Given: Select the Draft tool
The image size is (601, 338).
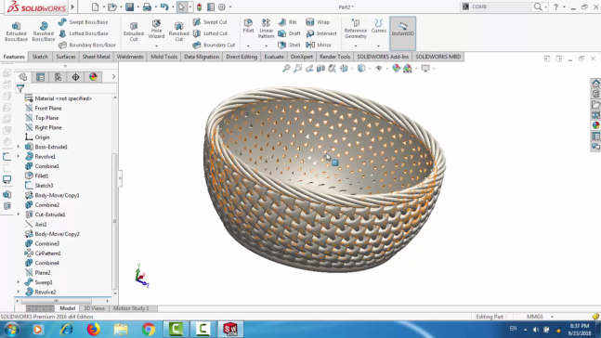Looking at the screenshot, I should click(290, 33).
